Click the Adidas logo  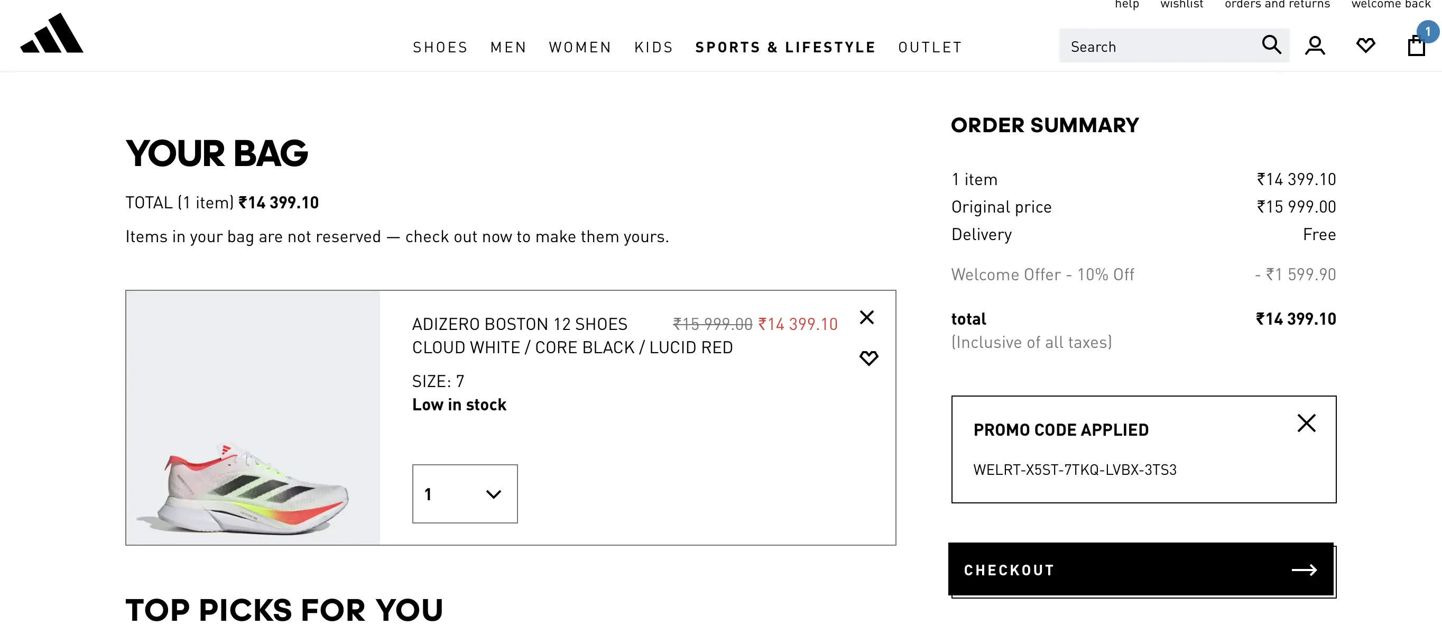[x=51, y=34]
